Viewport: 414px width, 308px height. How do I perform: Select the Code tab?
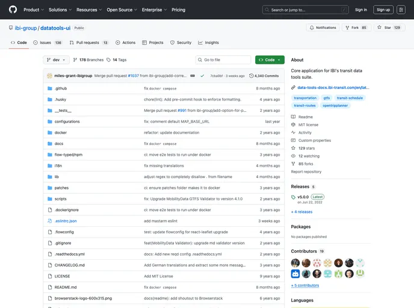pyautogui.click(x=19, y=43)
